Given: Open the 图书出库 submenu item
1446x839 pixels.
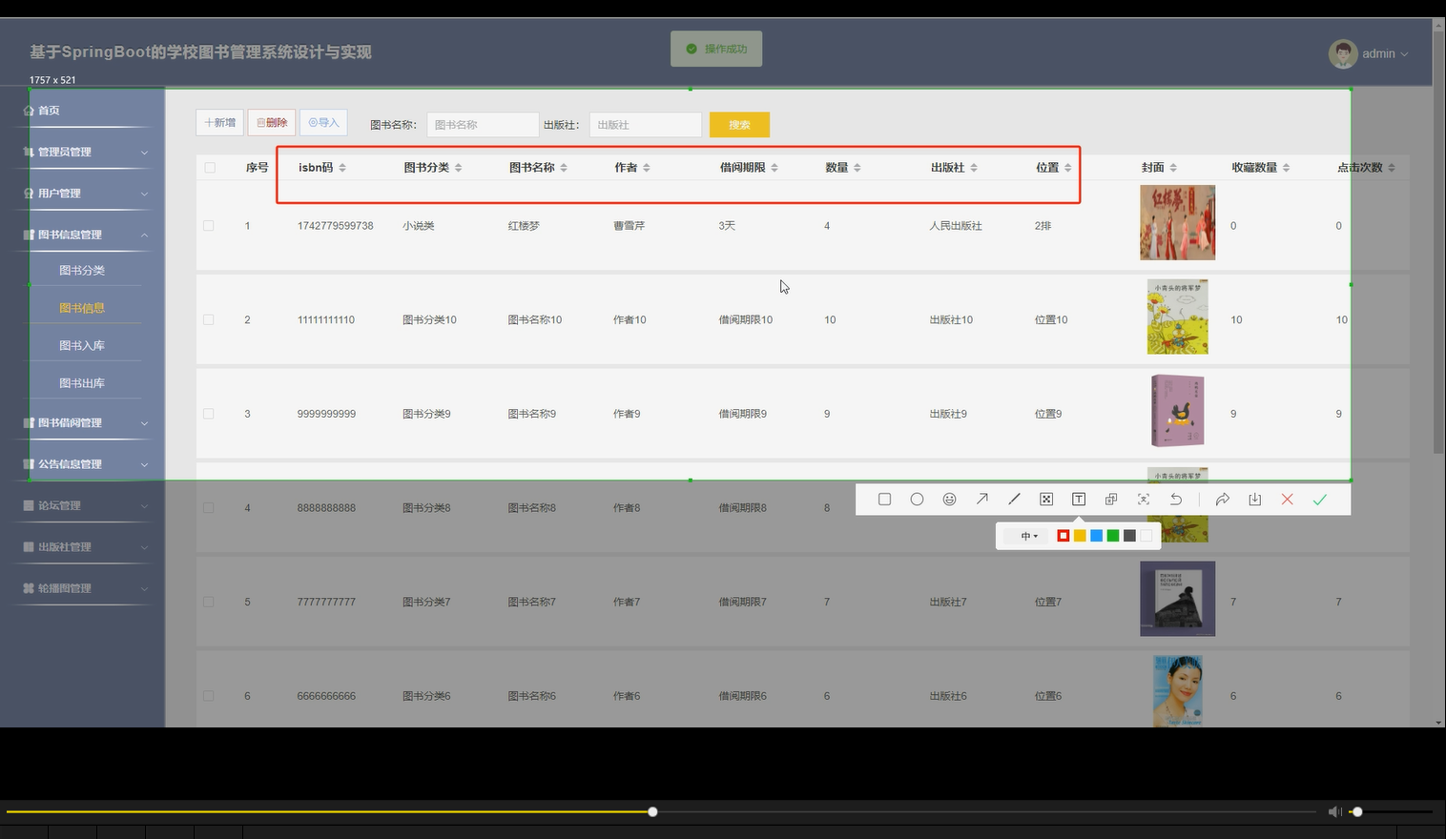Looking at the screenshot, I should coord(82,383).
